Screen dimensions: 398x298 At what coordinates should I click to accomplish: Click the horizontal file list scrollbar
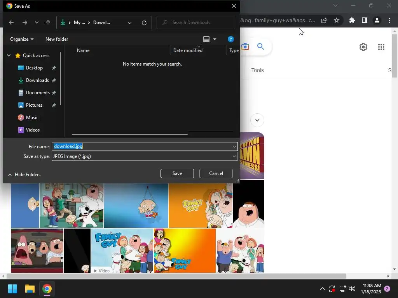click(130, 135)
